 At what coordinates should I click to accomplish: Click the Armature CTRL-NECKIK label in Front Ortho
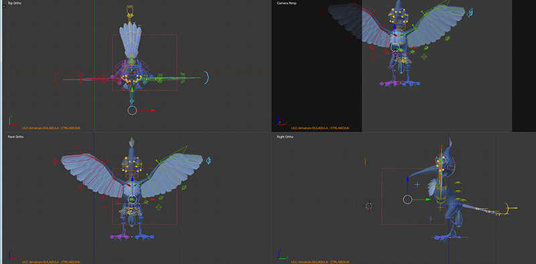click(x=52, y=262)
